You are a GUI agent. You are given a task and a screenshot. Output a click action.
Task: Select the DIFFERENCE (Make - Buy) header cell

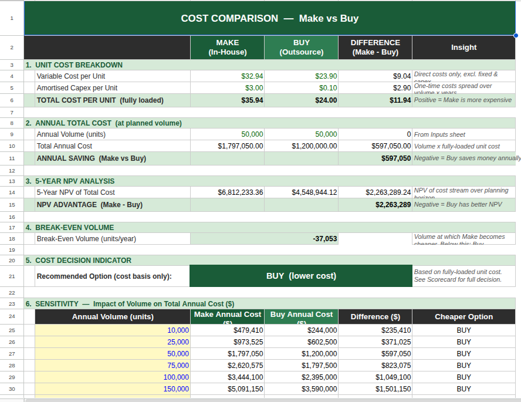(x=375, y=48)
